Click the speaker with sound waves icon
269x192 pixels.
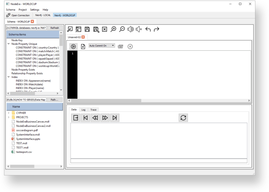pos(130,29)
